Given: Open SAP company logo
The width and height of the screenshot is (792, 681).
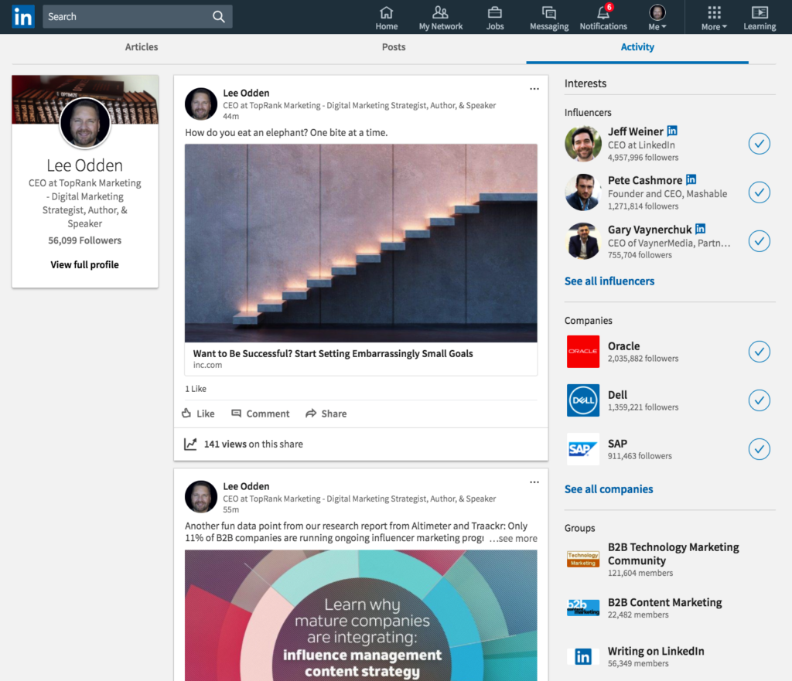Looking at the screenshot, I should [583, 449].
